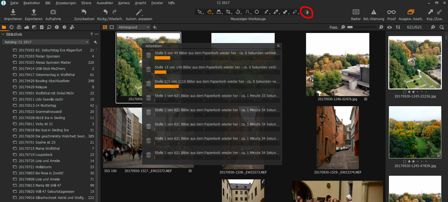Screen dimensions: 448x202
Task: Open Bibliothek panel options dots menu
Action: (x=97, y=34)
